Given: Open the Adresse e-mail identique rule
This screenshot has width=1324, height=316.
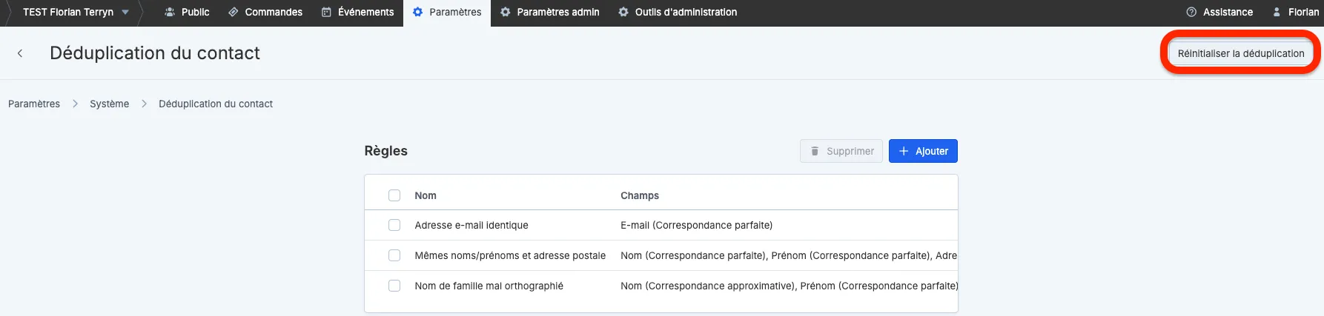Looking at the screenshot, I should pyautogui.click(x=471, y=225).
